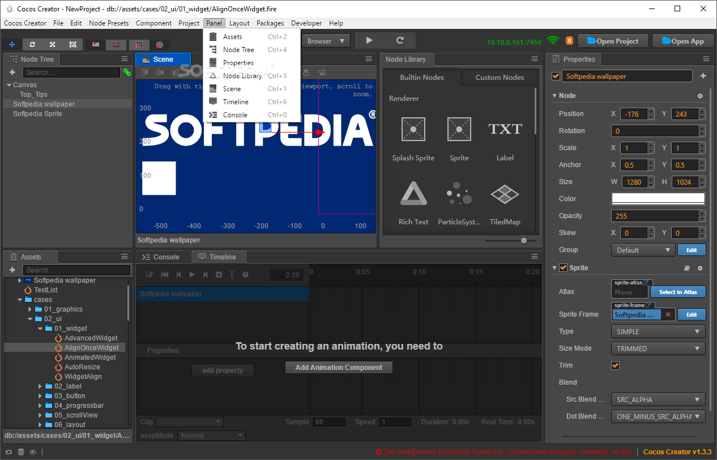Run the preview with the play button
Screen dimensions: 717x460
[369, 41]
